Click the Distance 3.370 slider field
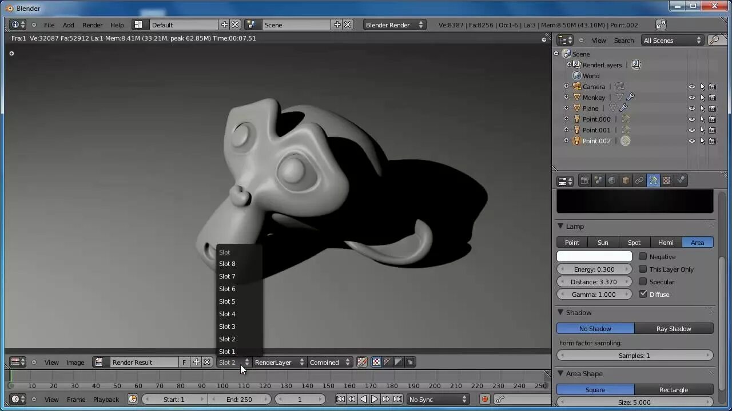This screenshot has width=732, height=411. point(594,281)
